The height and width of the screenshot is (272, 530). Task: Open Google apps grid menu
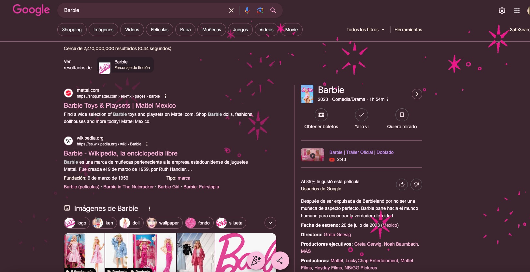coord(517,11)
